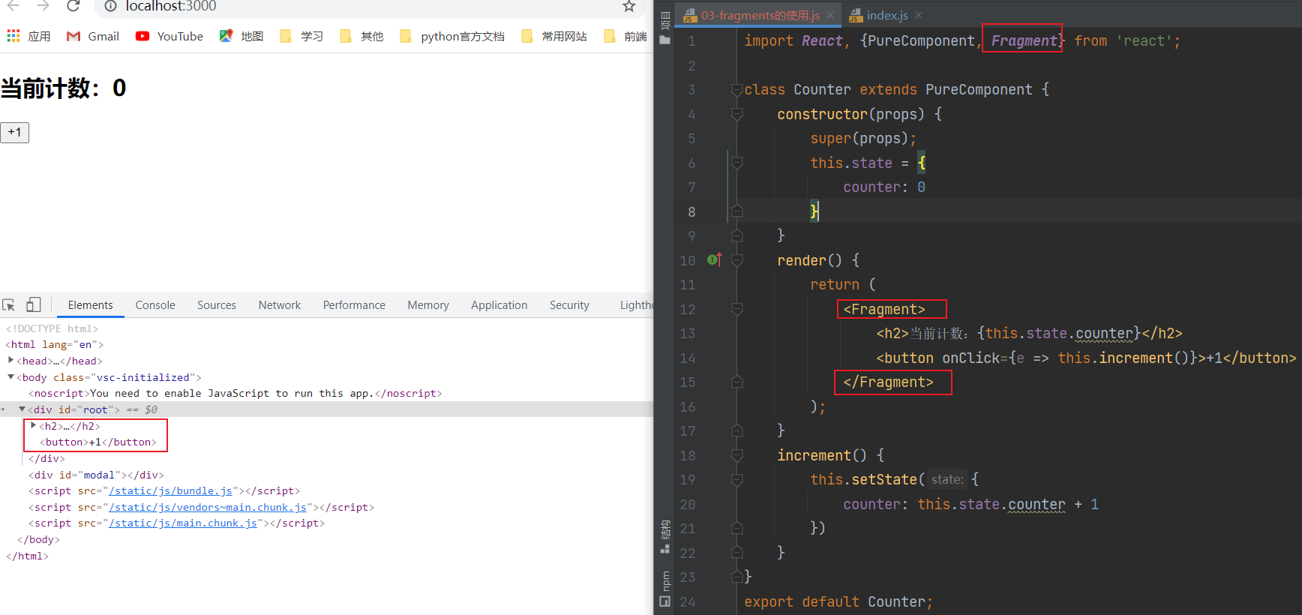Open the npm tool window

(x=664, y=581)
